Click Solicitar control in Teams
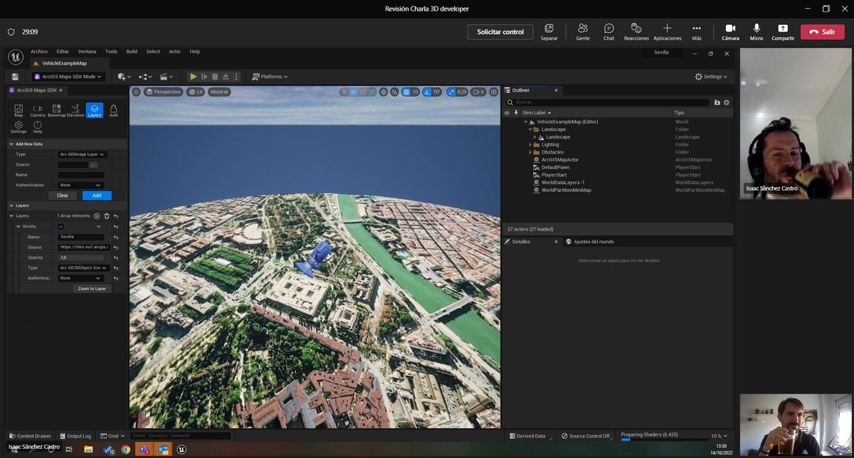Viewport: 854px width, 458px height. click(x=500, y=31)
